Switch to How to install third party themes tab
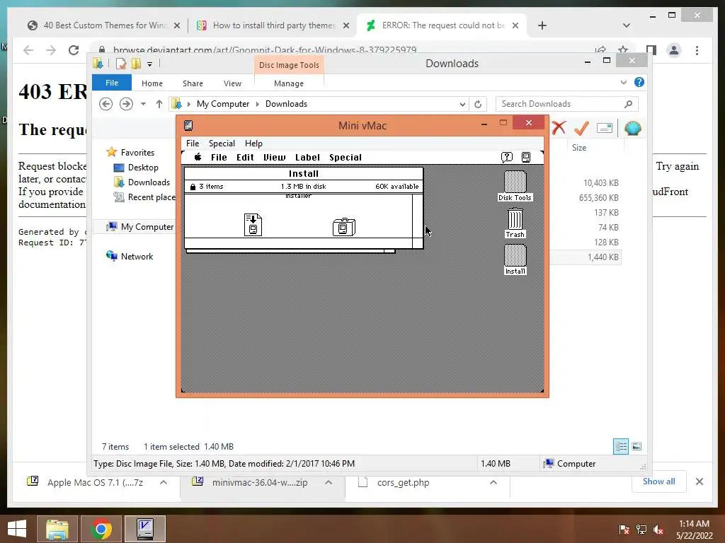This screenshot has width=725, height=543. click(274, 25)
